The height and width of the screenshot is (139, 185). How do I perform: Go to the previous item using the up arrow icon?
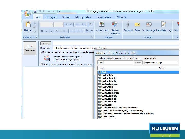click(x=49, y=11)
